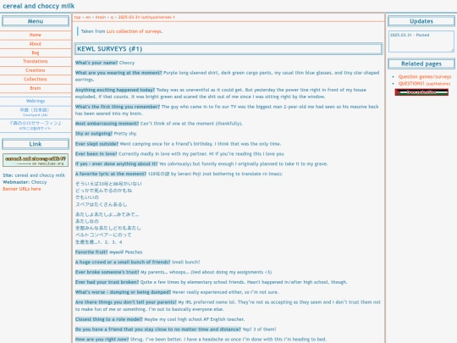This screenshot has width=457, height=343.
Task: Click 'Anything exciting happened today?' question
Action: pyautogui.click(x=115, y=90)
